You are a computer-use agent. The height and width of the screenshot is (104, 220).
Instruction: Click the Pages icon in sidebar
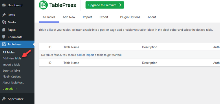click(x=4, y=30)
